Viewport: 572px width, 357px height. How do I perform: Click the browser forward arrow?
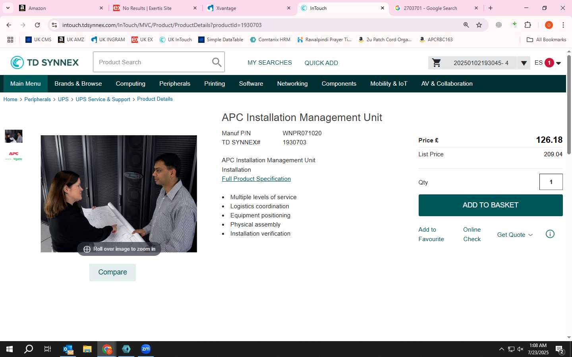coord(23,25)
